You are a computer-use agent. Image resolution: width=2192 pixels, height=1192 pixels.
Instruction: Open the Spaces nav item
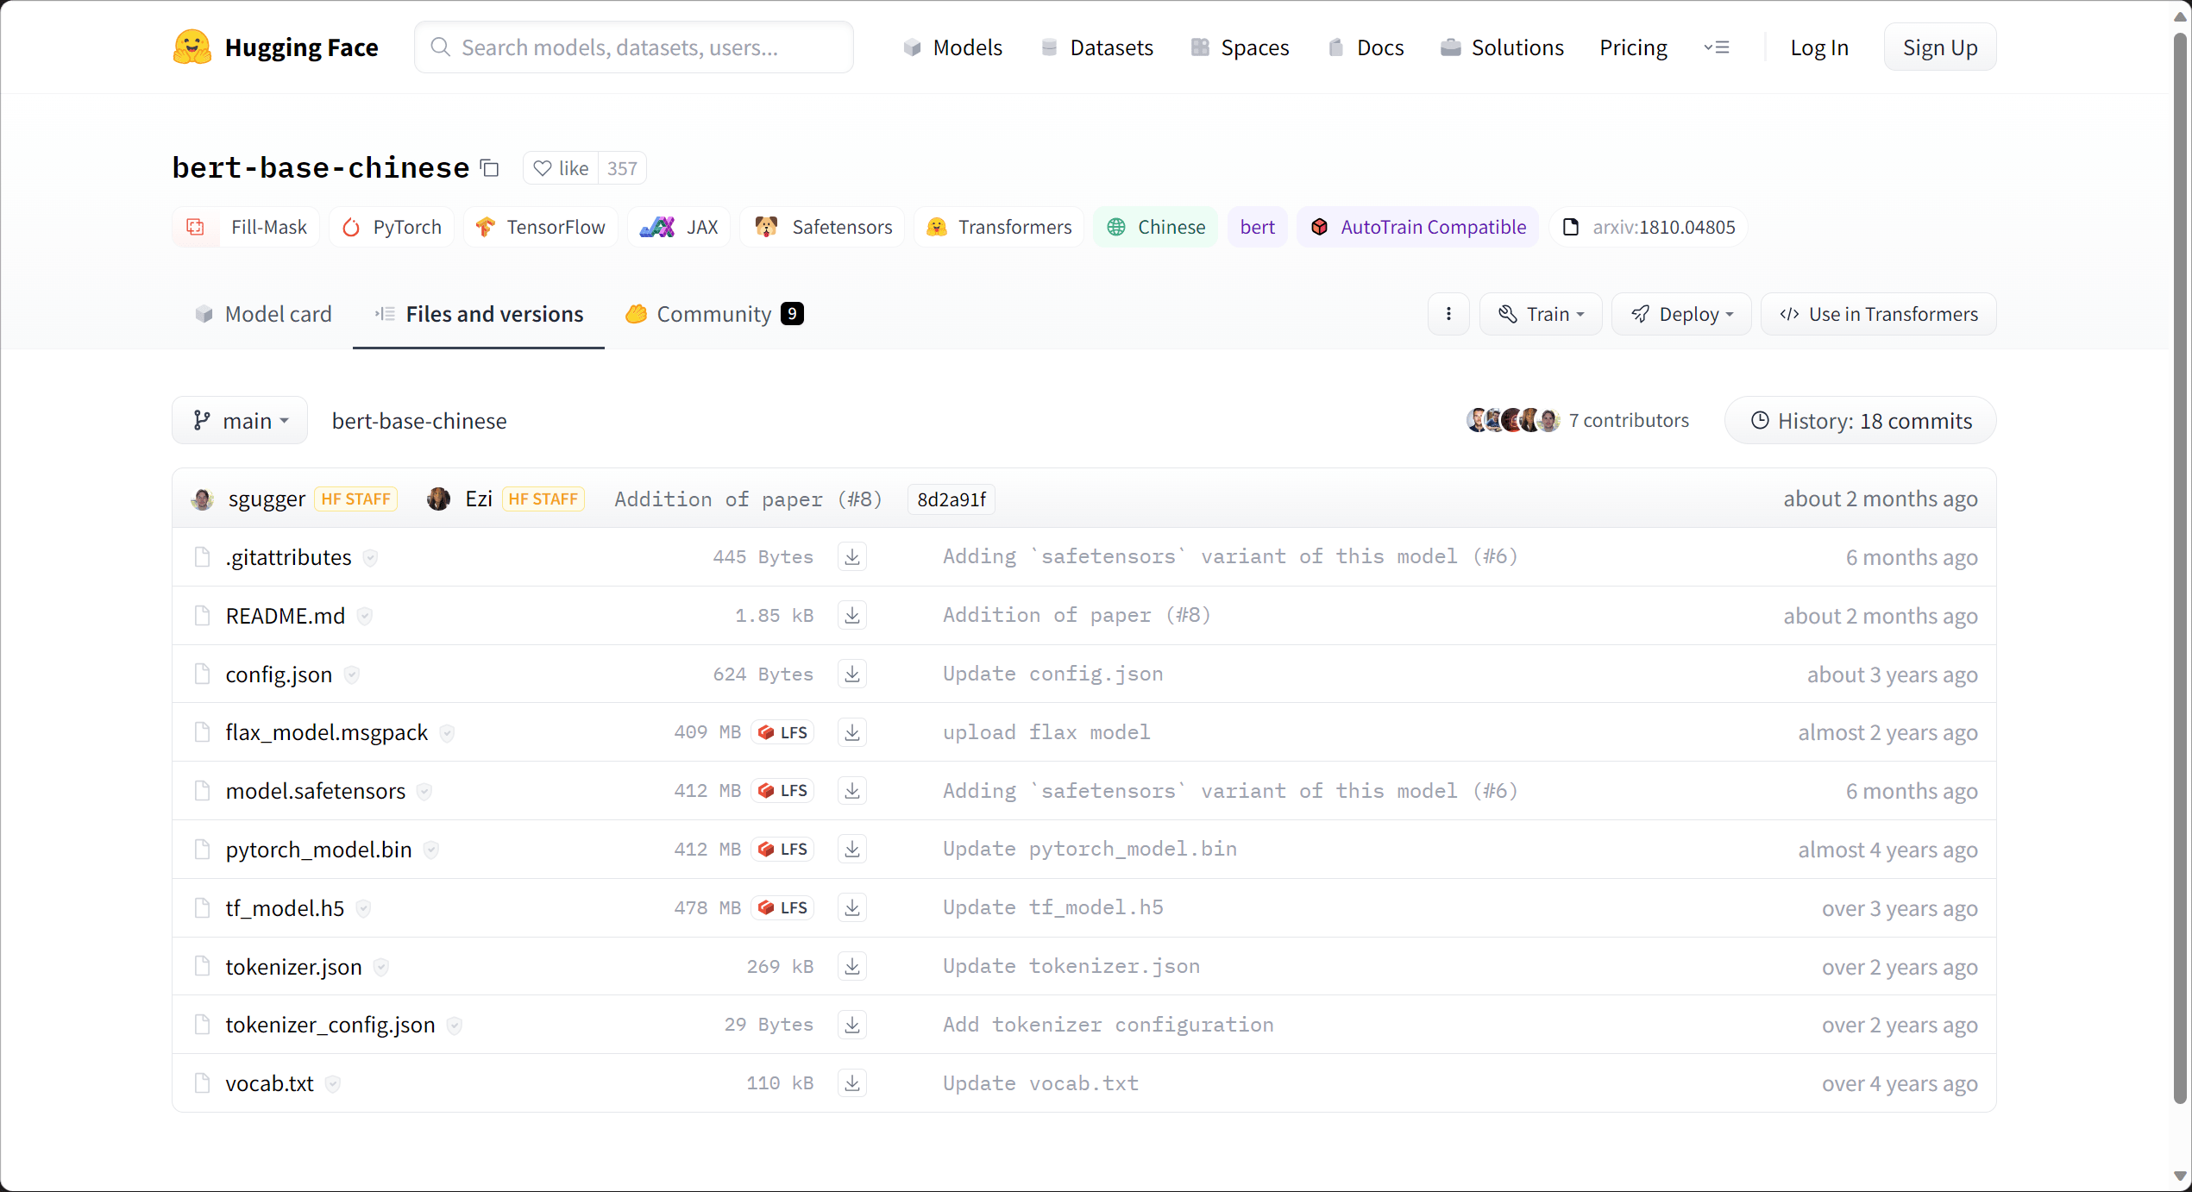click(1240, 47)
